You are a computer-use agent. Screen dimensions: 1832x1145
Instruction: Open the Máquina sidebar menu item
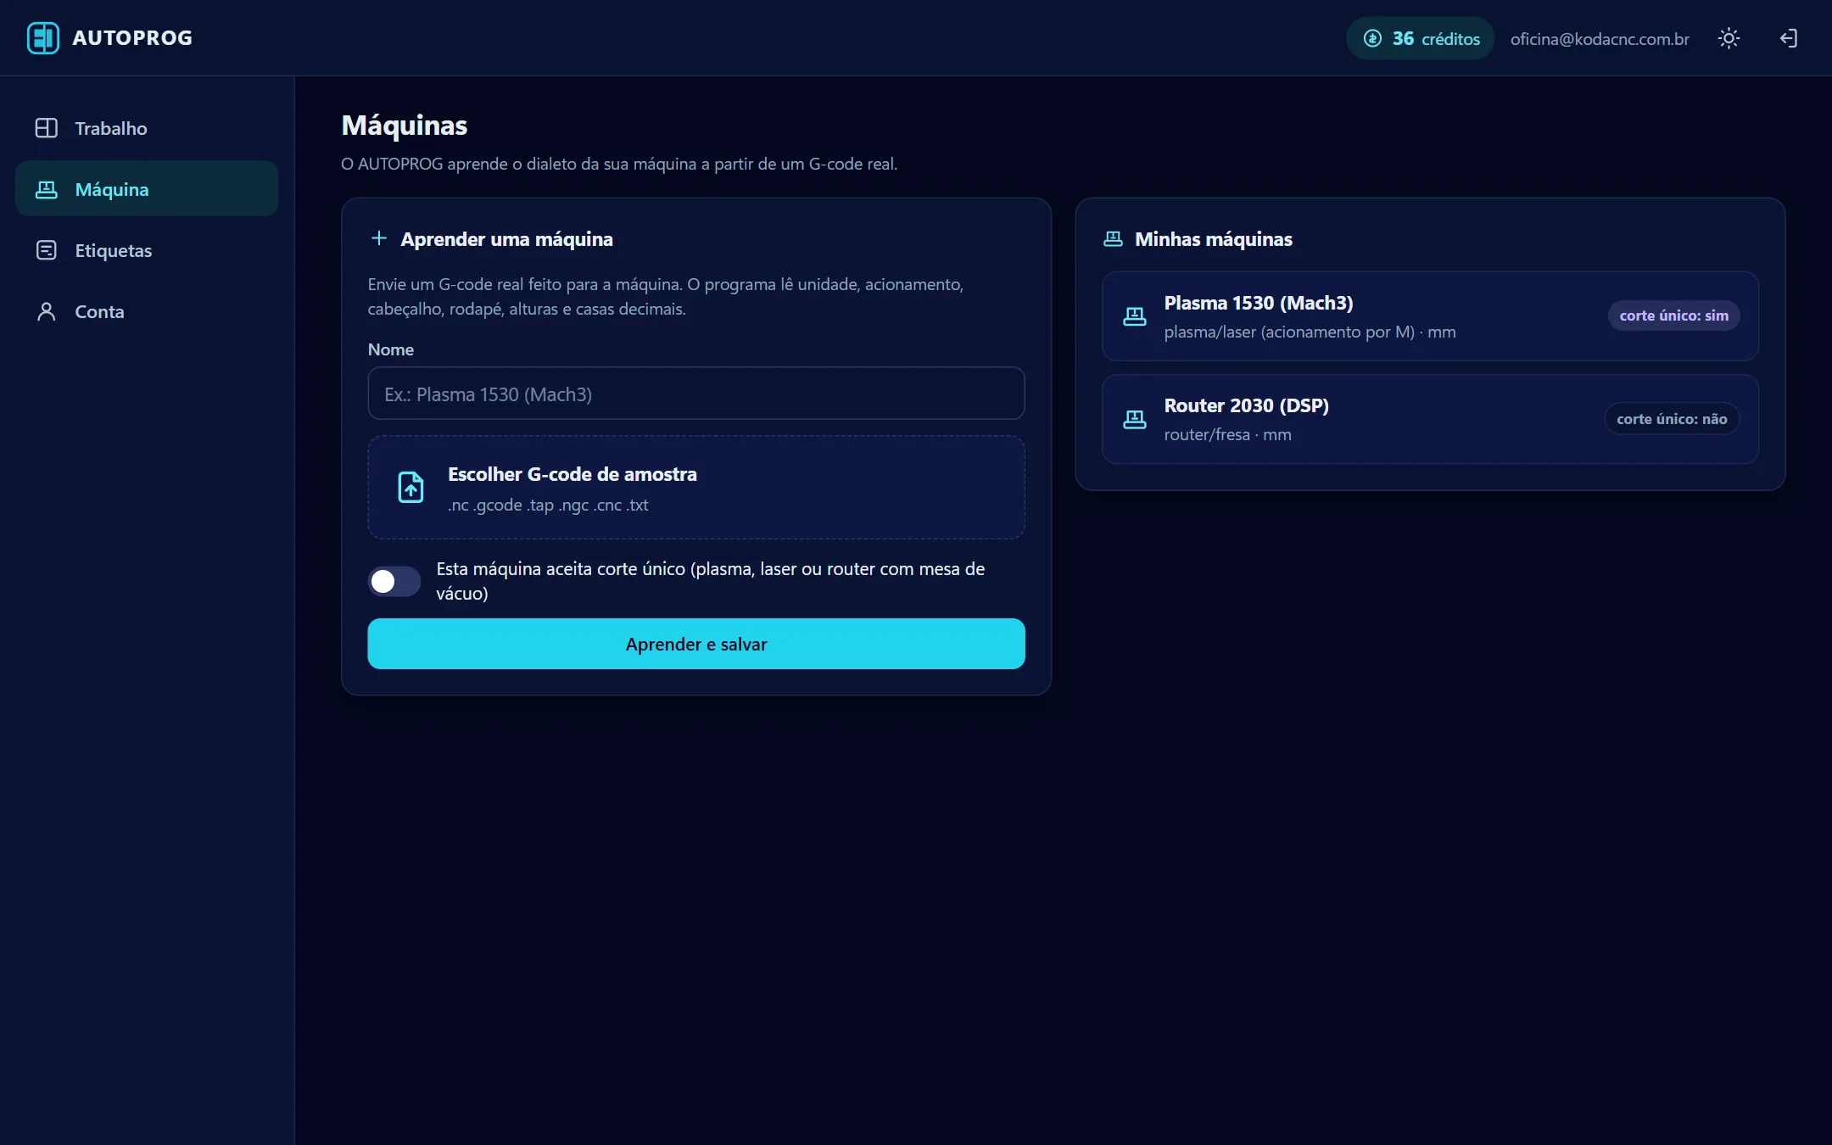pos(147,188)
